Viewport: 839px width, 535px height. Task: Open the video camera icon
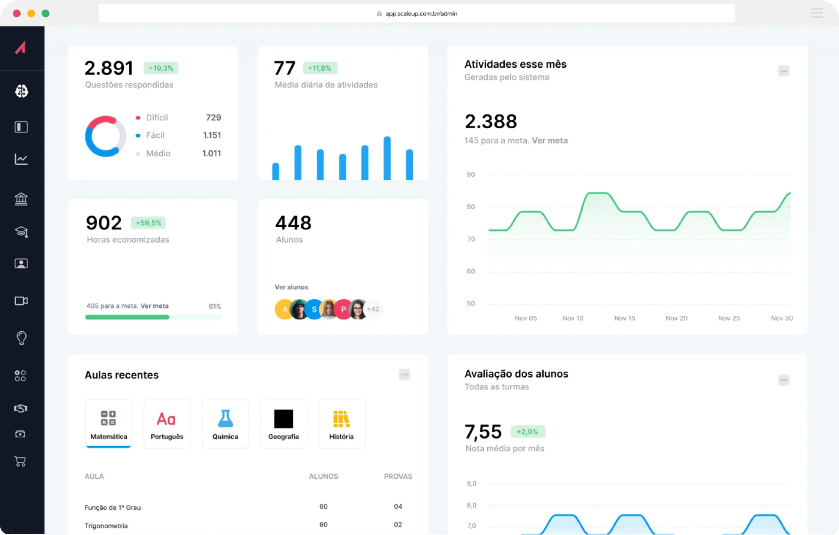(x=21, y=301)
